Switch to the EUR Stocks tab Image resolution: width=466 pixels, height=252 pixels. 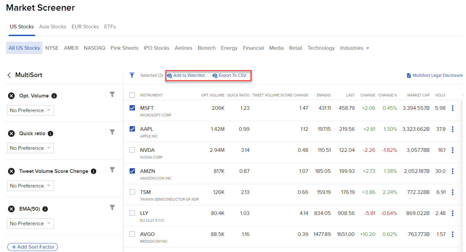[85, 26]
